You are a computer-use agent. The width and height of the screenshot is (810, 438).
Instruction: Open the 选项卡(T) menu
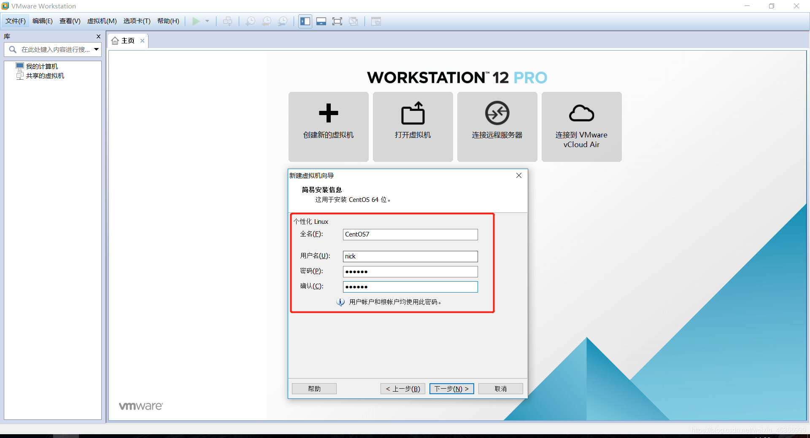137,21
